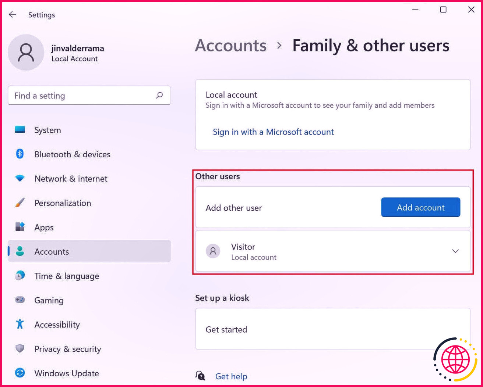483x387 pixels.
Task: Click the Apps icon in sidebar
Action: [20, 227]
